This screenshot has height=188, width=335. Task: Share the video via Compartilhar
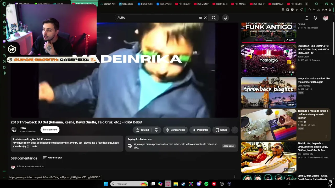click(175, 130)
